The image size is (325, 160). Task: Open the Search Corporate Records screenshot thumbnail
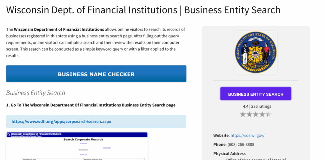77,146
